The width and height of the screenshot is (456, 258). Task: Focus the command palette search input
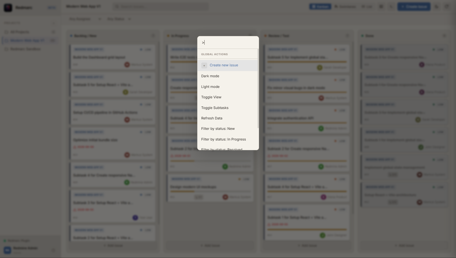tap(228, 43)
